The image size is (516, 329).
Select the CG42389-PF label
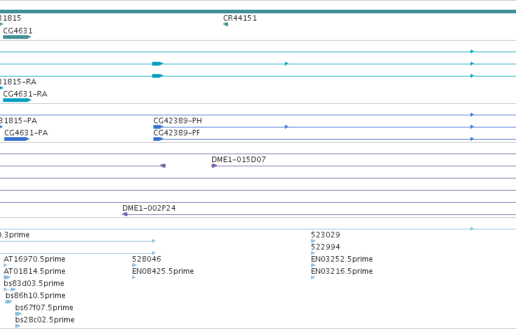point(176,133)
